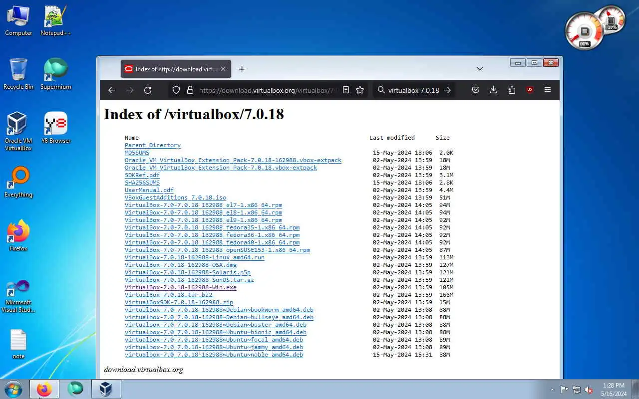
Task: Open the Parent Directory link
Action: (x=153, y=145)
